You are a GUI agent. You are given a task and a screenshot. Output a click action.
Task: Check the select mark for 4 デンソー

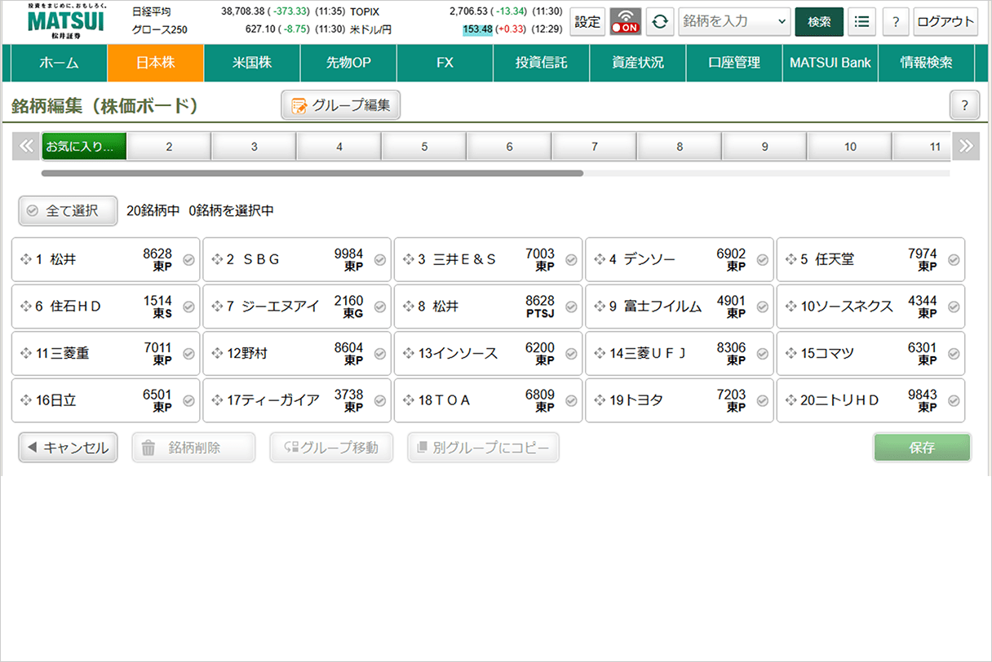click(x=762, y=260)
